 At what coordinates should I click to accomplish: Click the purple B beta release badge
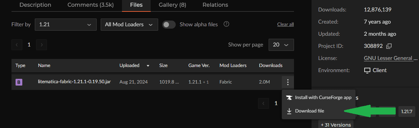tap(19, 82)
